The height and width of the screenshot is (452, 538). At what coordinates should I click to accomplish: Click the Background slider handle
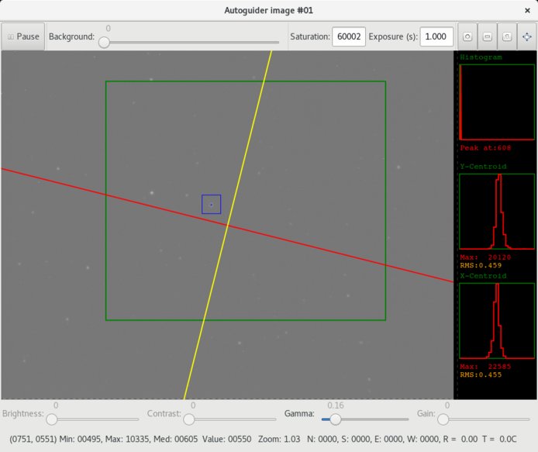tap(105, 43)
